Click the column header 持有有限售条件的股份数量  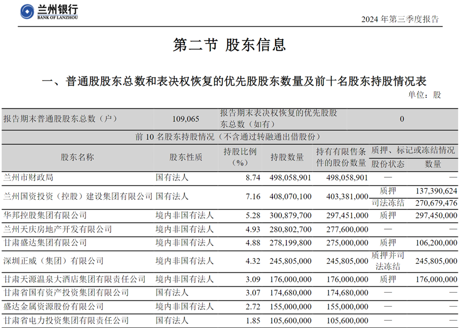(x=341, y=157)
